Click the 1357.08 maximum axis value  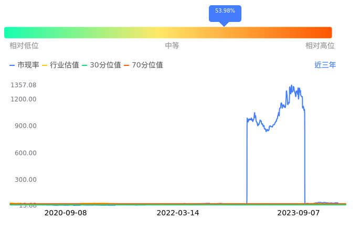23,85
